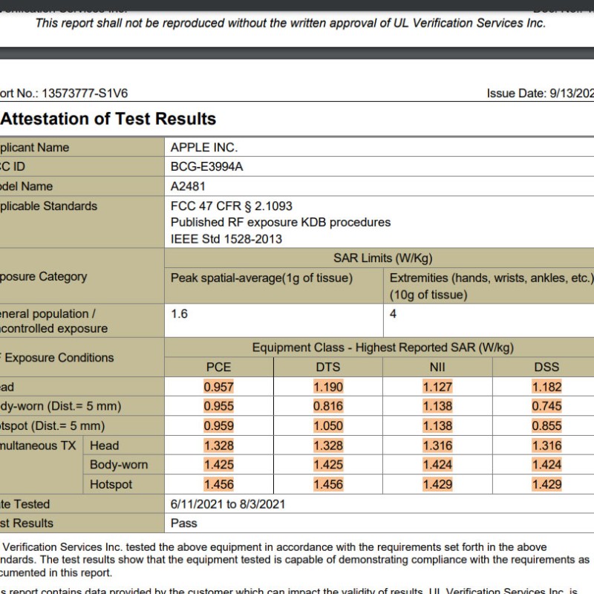Click the 'IEEE Std 1528-2013' standard line

tap(226, 239)
